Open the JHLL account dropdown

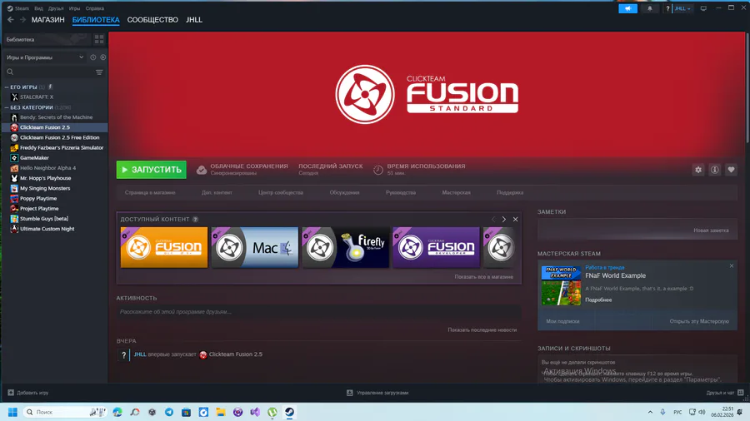point(682,8)
